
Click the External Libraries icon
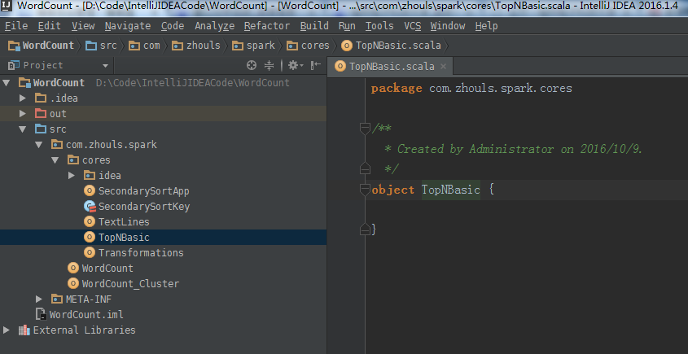24,330
